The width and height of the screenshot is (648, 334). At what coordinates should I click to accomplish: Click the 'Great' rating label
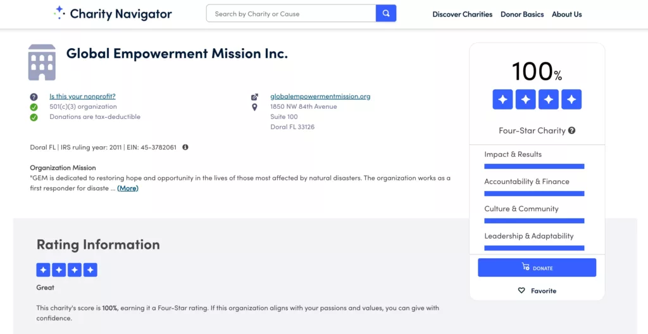[45, 287]
